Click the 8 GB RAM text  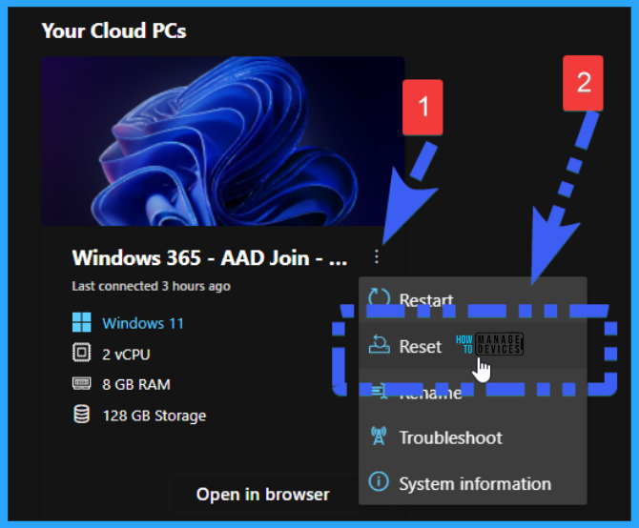coord(136,384)
